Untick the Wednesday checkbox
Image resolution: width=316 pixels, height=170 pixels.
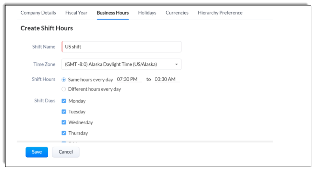[x=64, y=122]
